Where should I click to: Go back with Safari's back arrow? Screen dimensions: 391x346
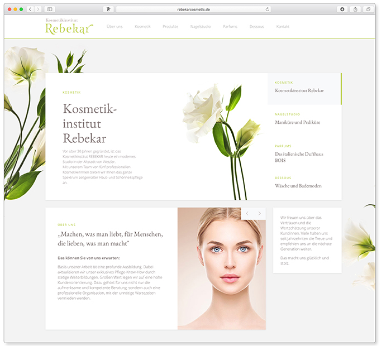click(x=30, y=9)
